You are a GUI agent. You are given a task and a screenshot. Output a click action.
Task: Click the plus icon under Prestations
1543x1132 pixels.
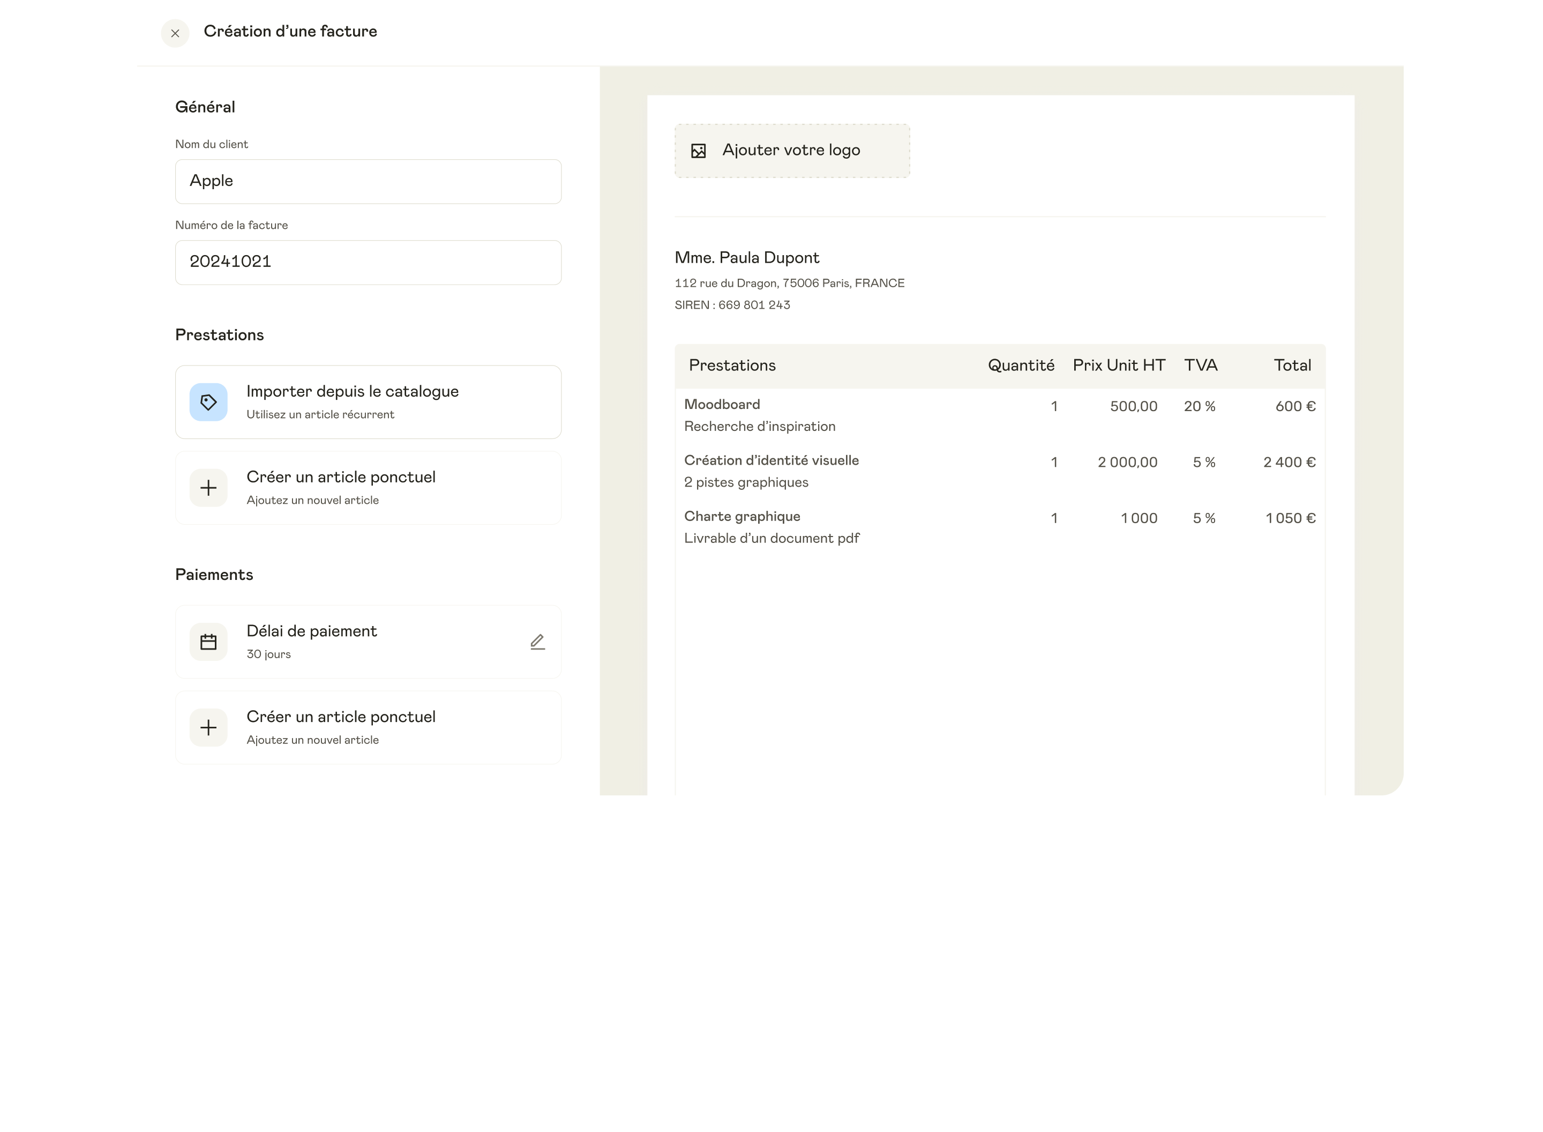coord(208,488)
